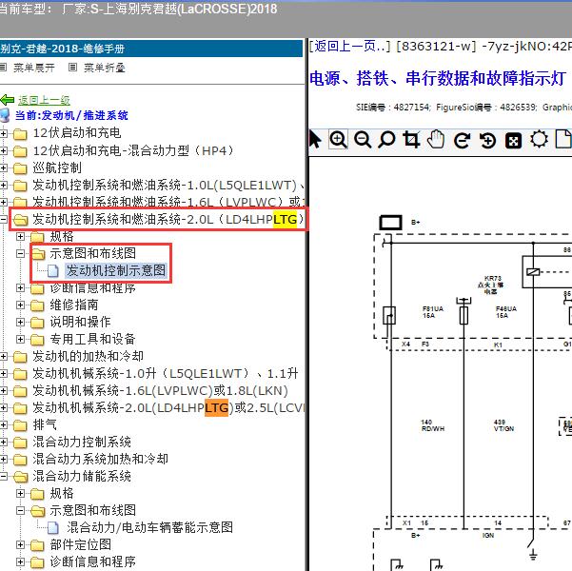Collapse 发动机控制系统和燃油系统-2.0L node

coord(3,219)
